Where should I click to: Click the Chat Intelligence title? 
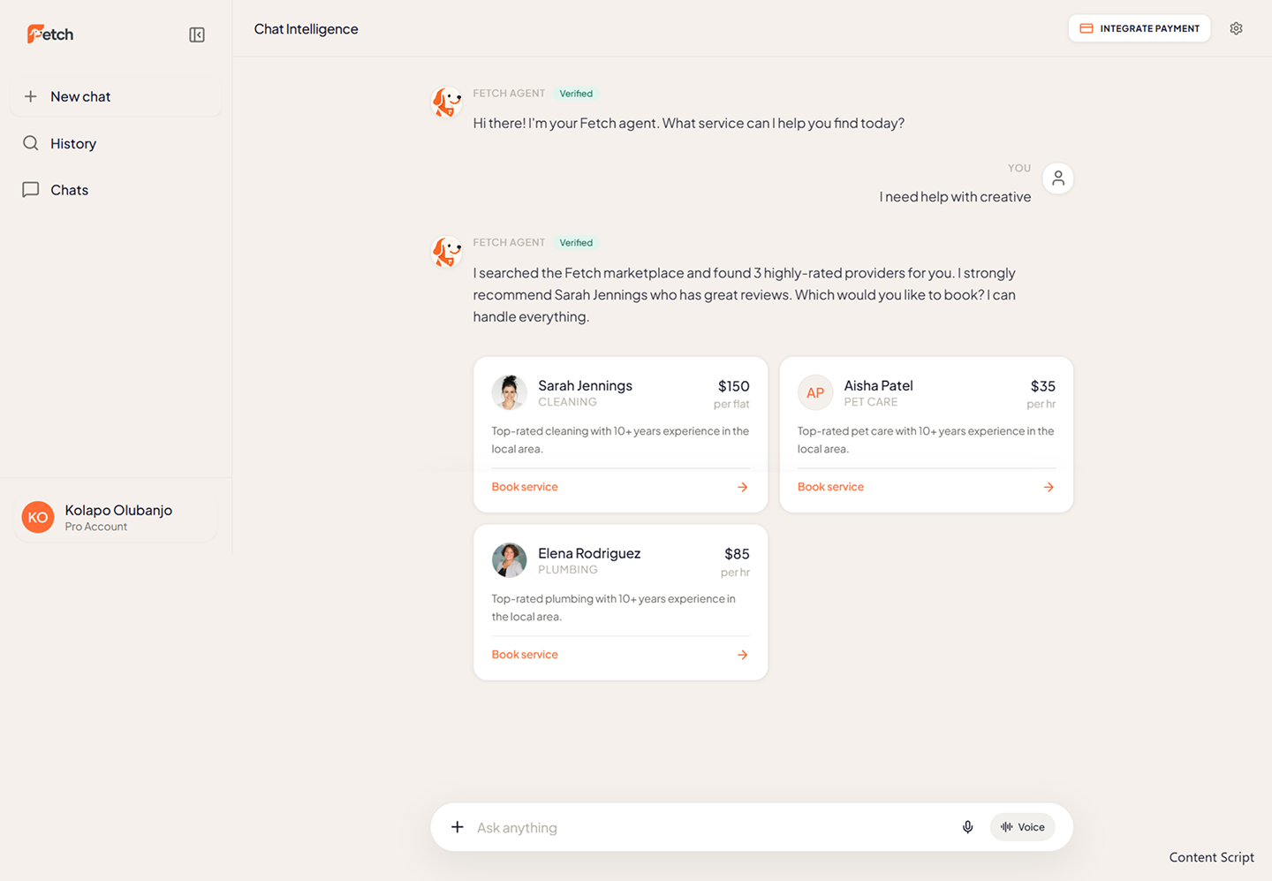click(307, 29)
